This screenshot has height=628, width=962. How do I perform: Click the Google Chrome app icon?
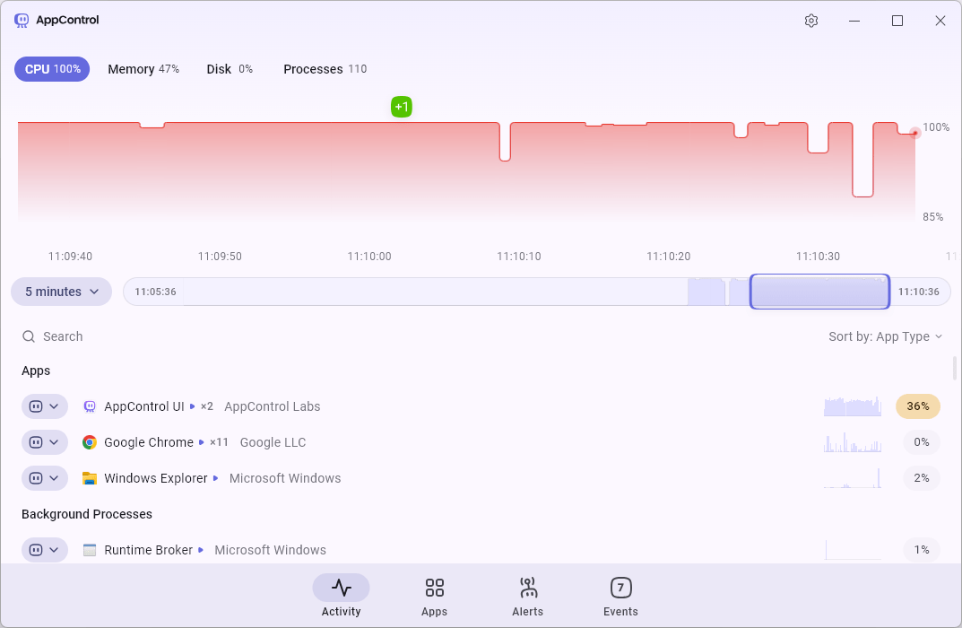click(x=90, y=442)
